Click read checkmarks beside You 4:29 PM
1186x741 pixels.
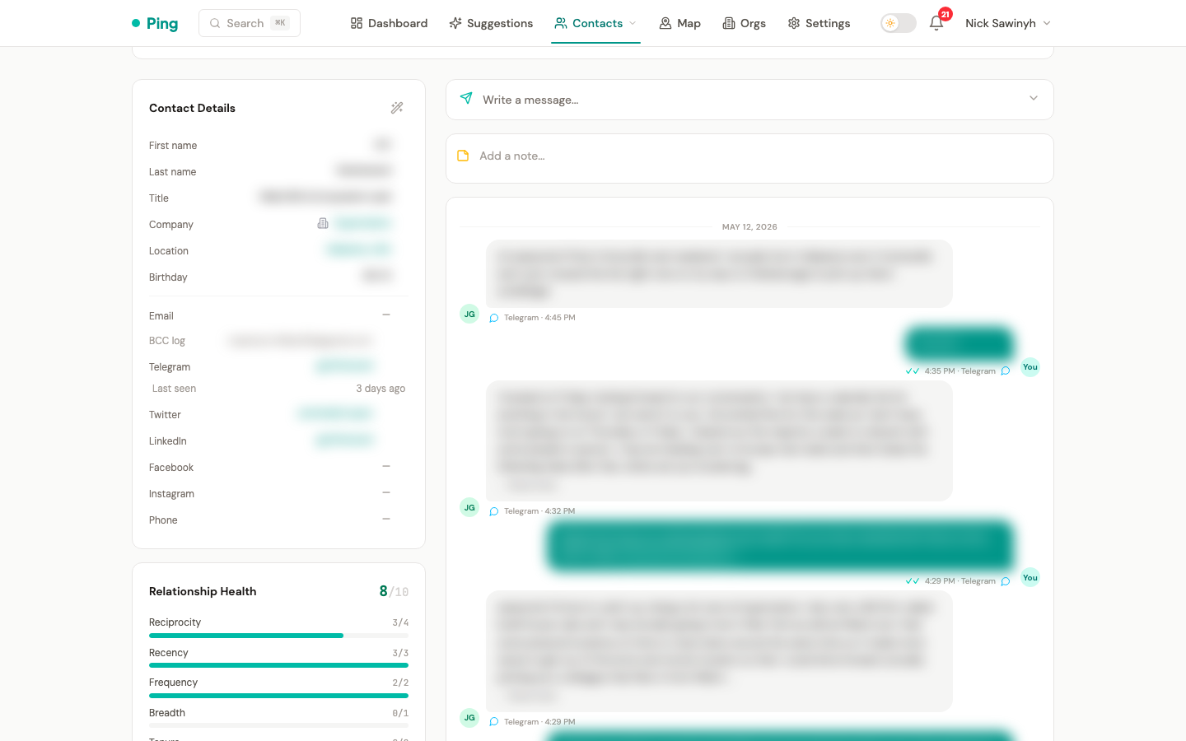click(913, 581)
